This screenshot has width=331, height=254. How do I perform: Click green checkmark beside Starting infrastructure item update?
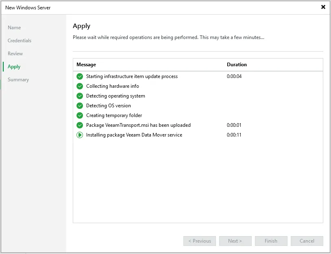[x=80, y=76]
